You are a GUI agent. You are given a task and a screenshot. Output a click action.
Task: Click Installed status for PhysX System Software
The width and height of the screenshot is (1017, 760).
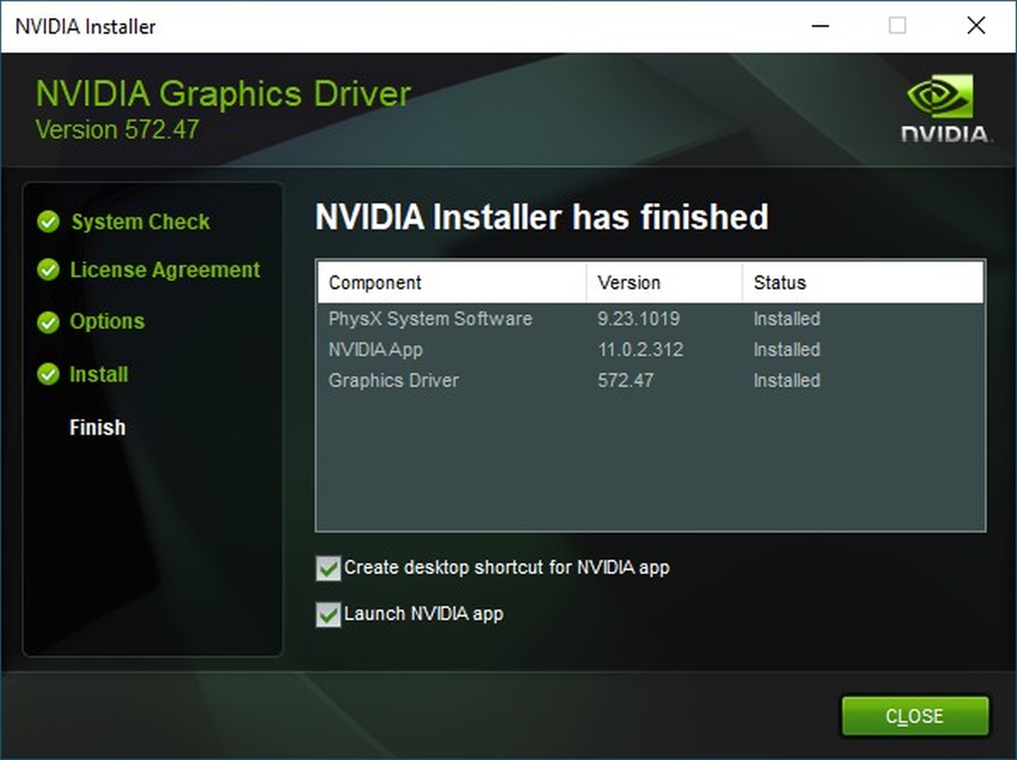[787, 319]
